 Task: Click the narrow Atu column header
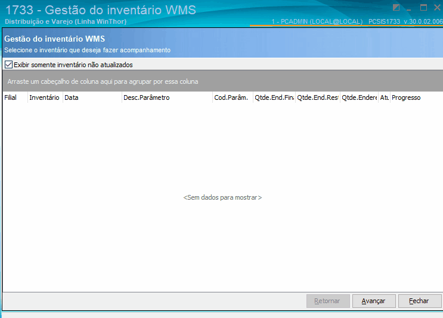click(x=384, y=97)
